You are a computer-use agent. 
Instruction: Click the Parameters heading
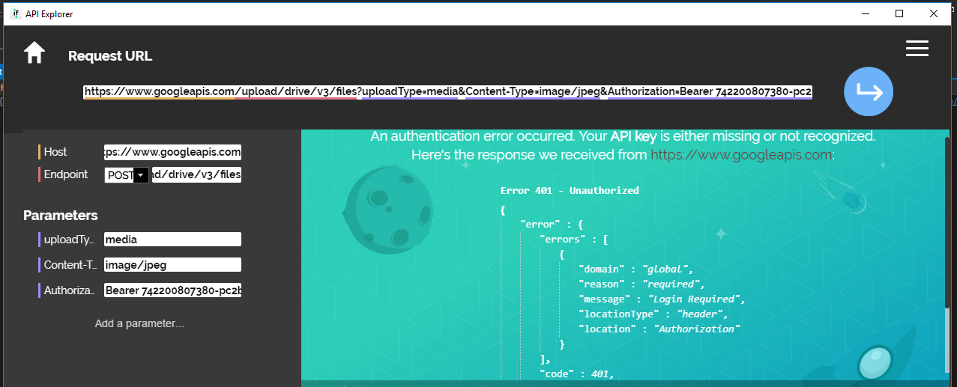[x=61, y=216]
